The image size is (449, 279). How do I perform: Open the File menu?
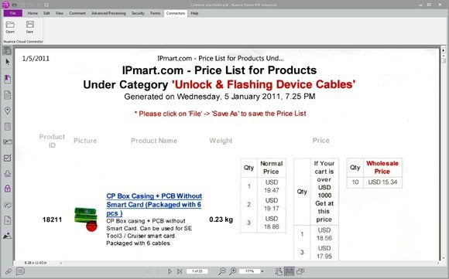13,13
